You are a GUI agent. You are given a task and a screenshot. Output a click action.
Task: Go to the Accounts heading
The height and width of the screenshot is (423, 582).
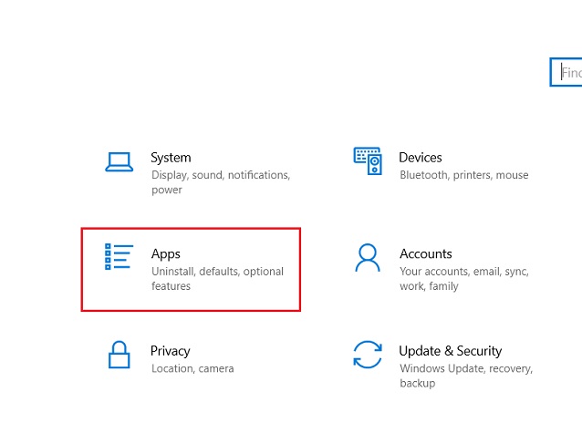click(425, 254)
